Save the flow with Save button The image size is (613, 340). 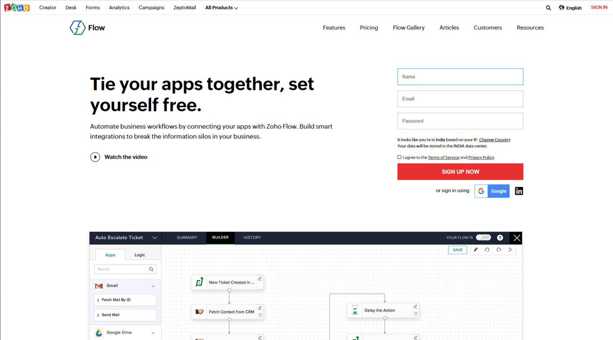(x=458, y=250)
